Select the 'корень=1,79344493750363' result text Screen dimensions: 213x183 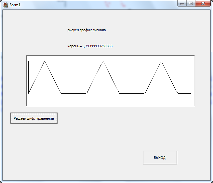[x=90, y=46]
